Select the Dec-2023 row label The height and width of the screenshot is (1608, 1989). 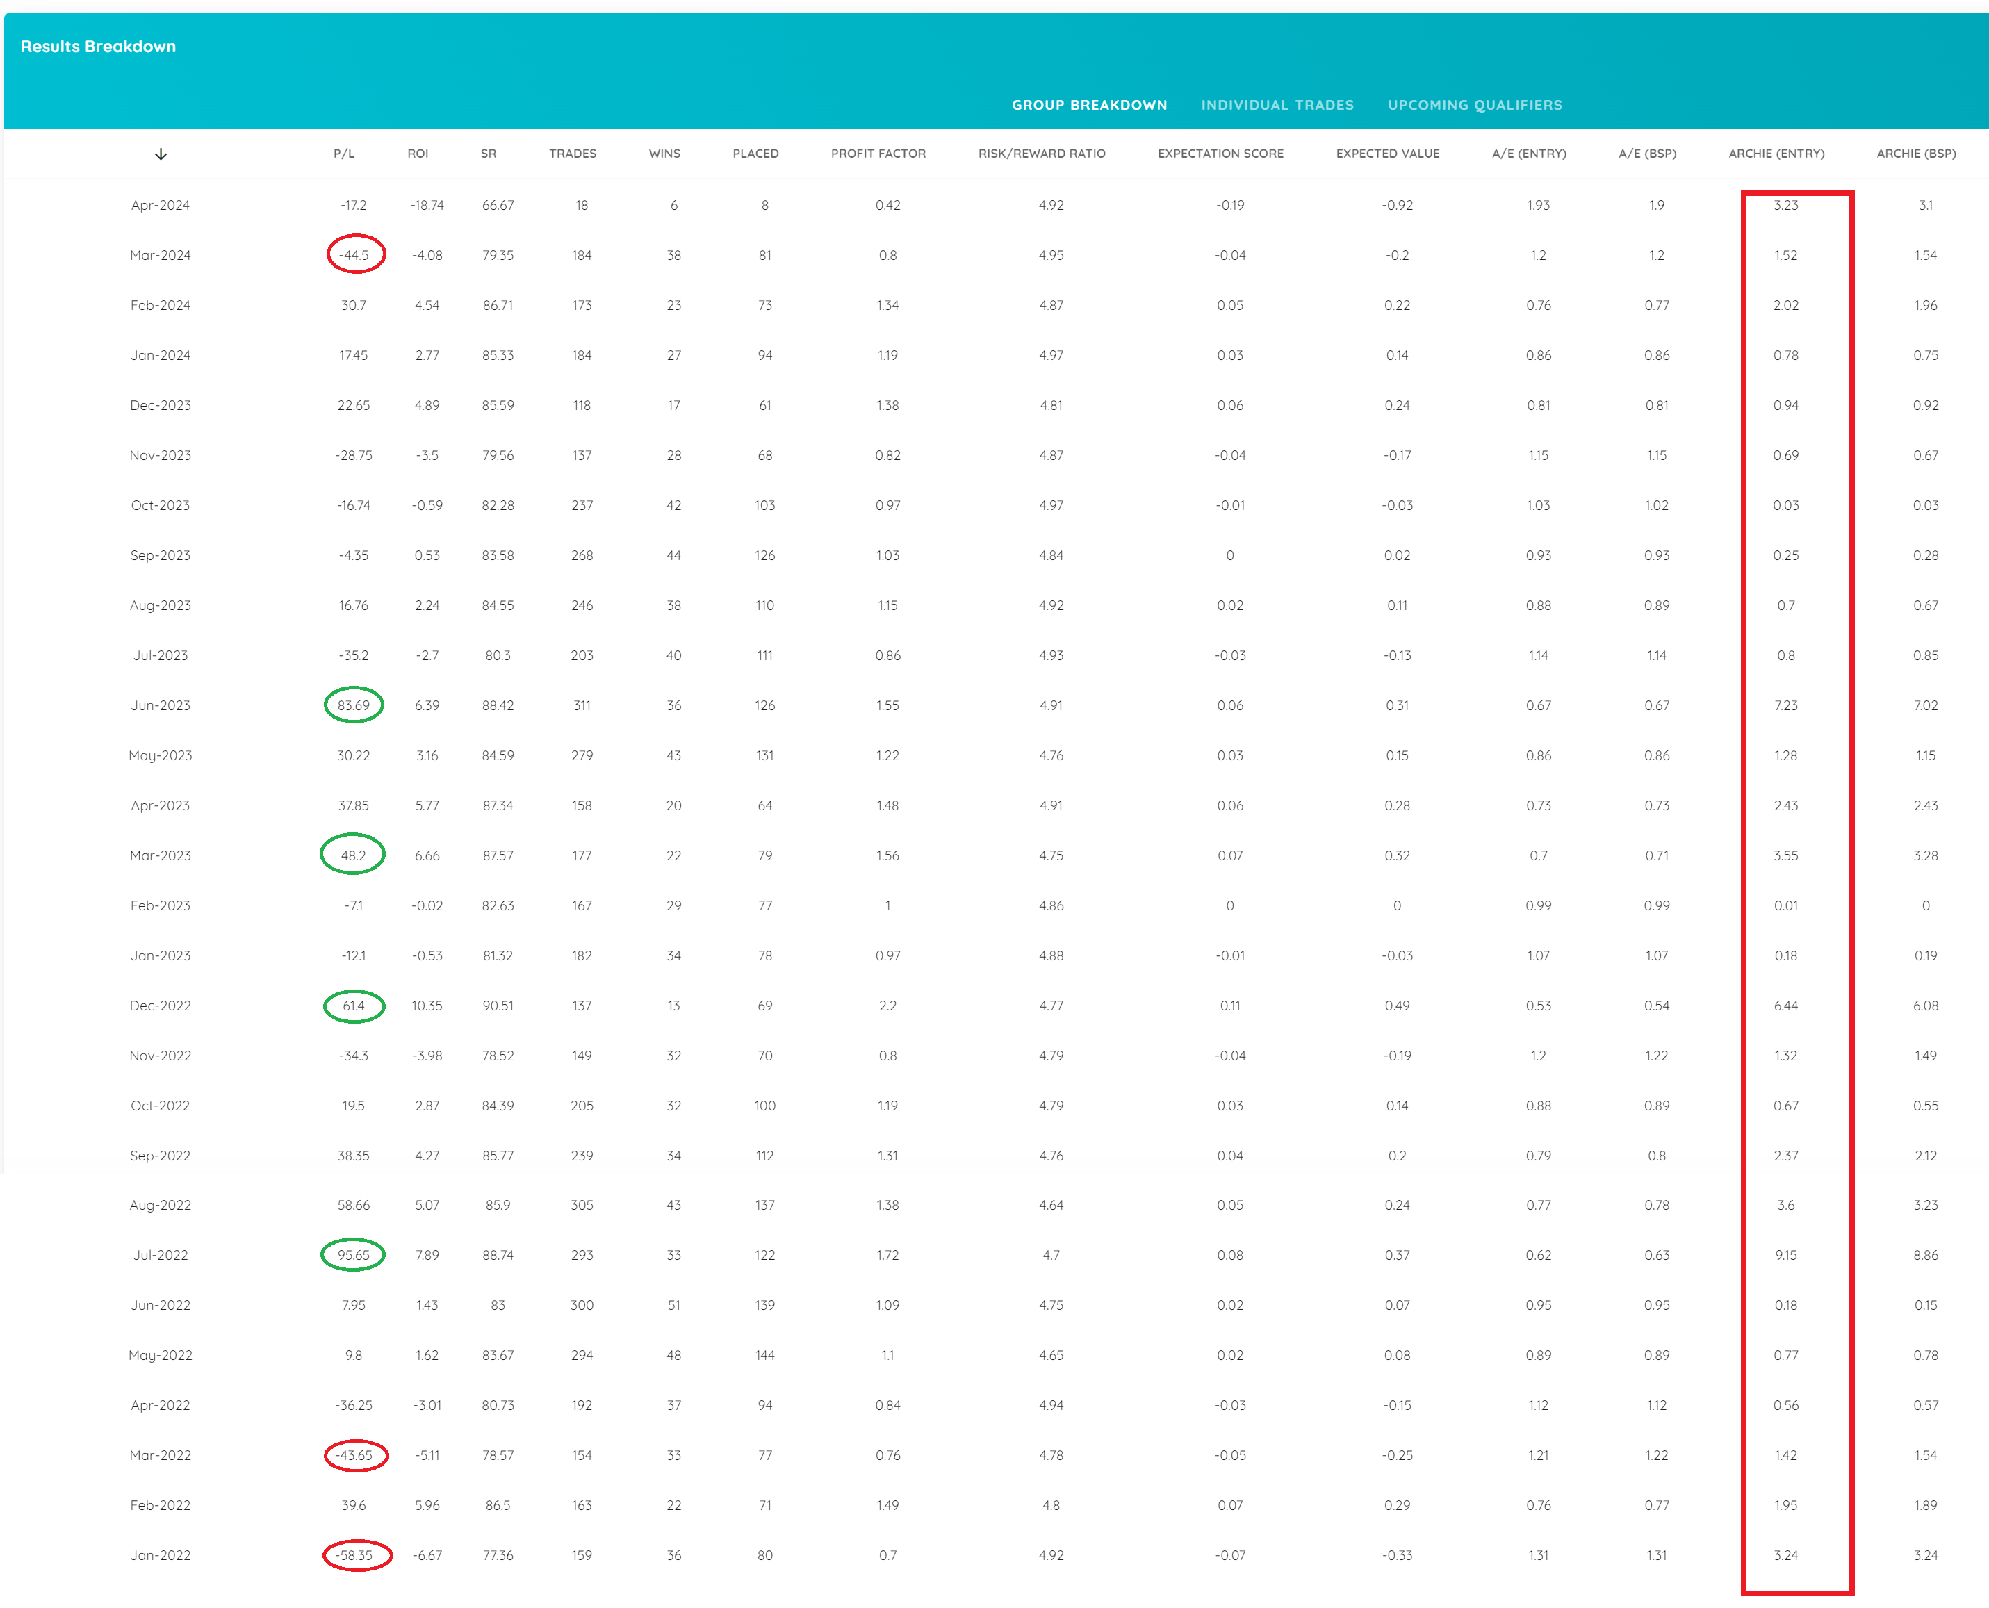(161, 406)
